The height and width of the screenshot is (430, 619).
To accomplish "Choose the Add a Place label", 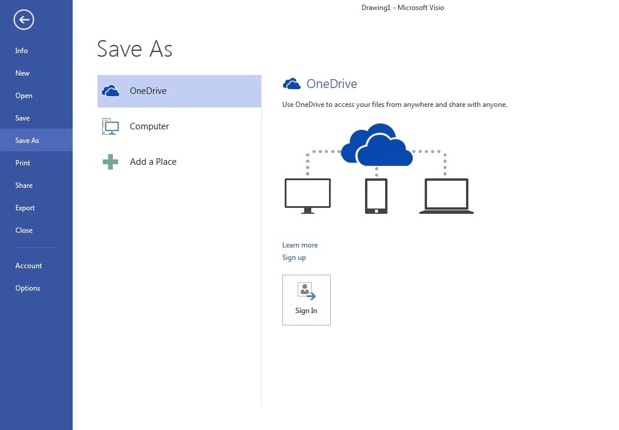I will point(153,161).
